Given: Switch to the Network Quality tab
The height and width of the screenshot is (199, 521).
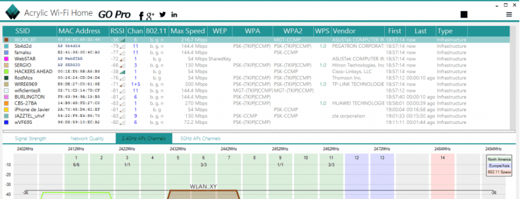Looking at the screenshot, I should coord(87,139).
